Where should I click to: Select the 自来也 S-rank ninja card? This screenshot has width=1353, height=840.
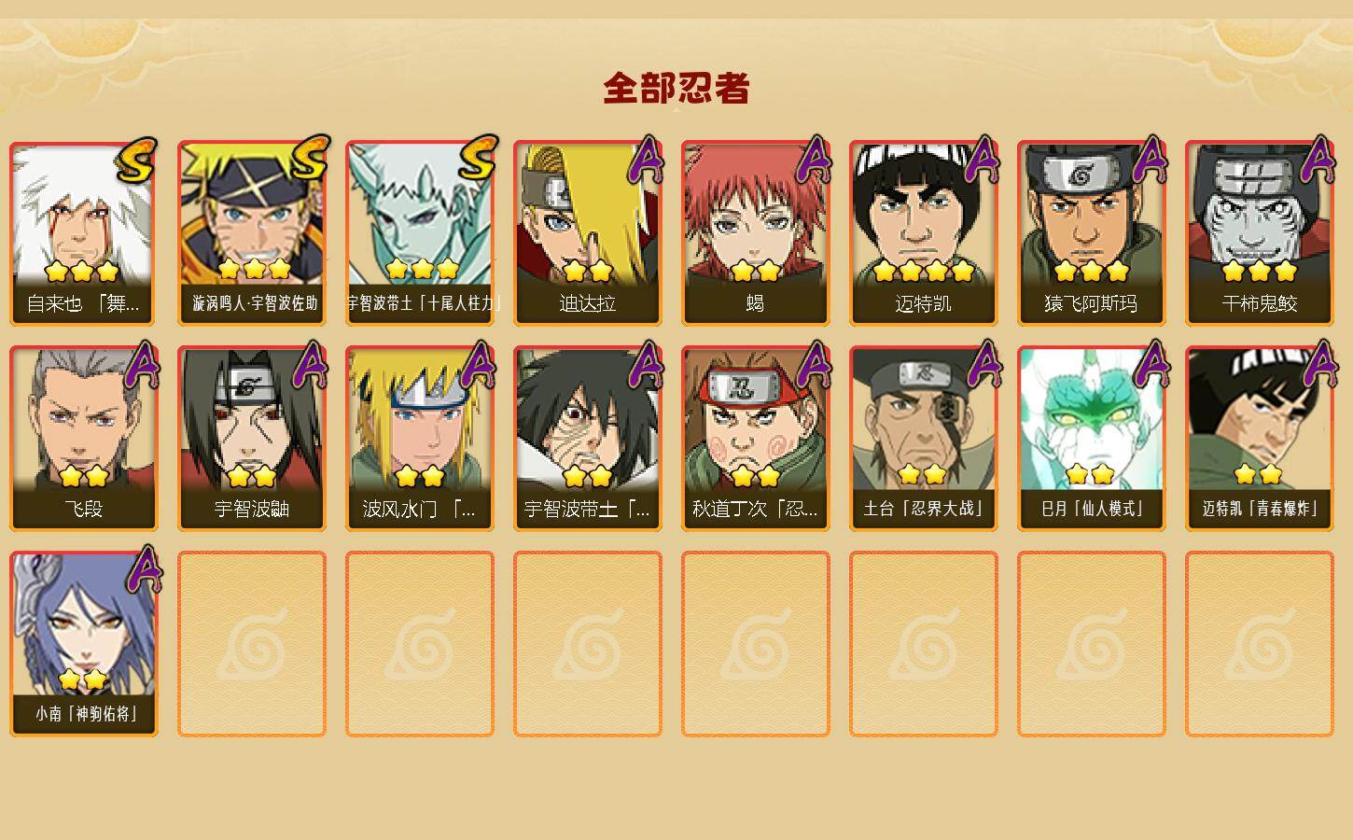click(84, 233)
